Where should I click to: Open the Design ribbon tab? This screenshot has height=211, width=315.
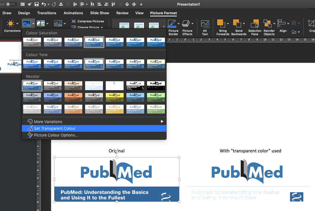[24, 13]
